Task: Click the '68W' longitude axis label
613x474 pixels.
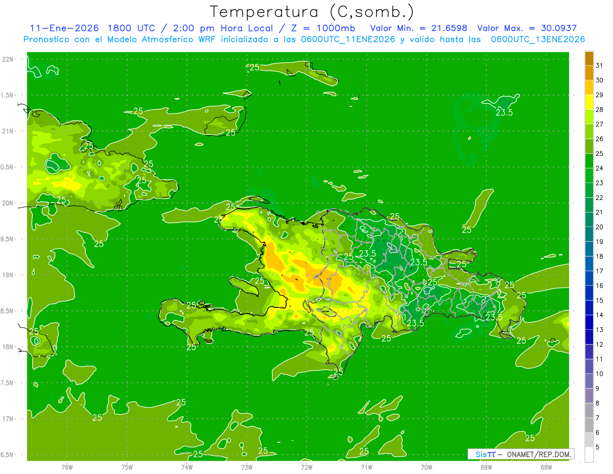Action: click(x=546, y=467)
